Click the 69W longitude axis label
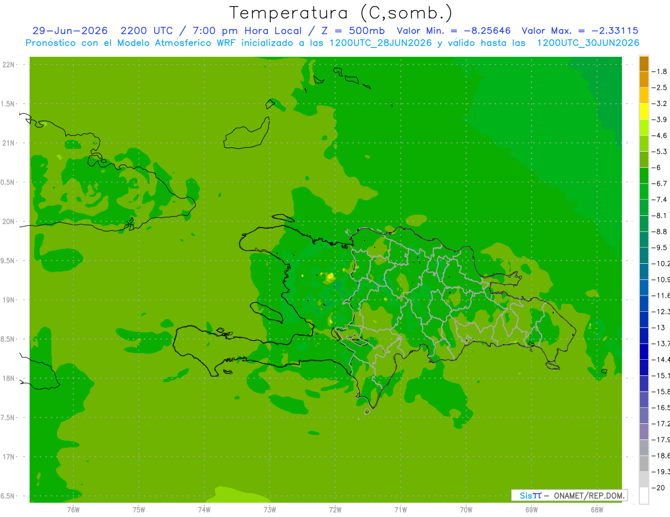Viewport: 670px width, 517px height. [532, 509]
